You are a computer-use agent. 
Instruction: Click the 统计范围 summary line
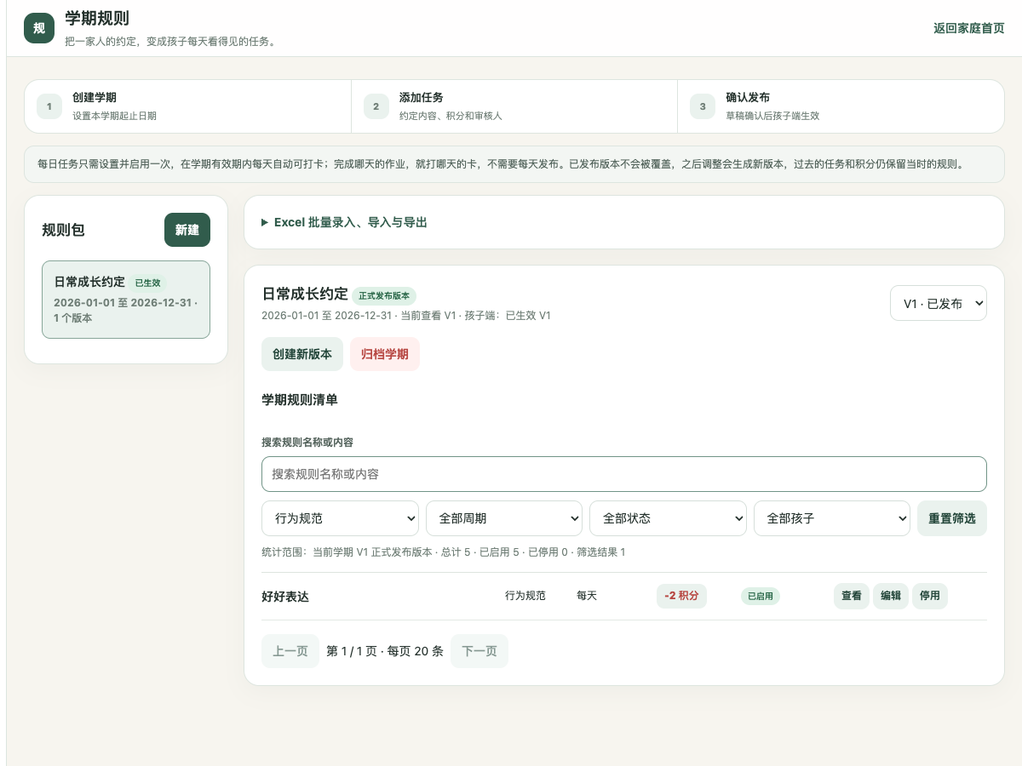pos(444,552)
